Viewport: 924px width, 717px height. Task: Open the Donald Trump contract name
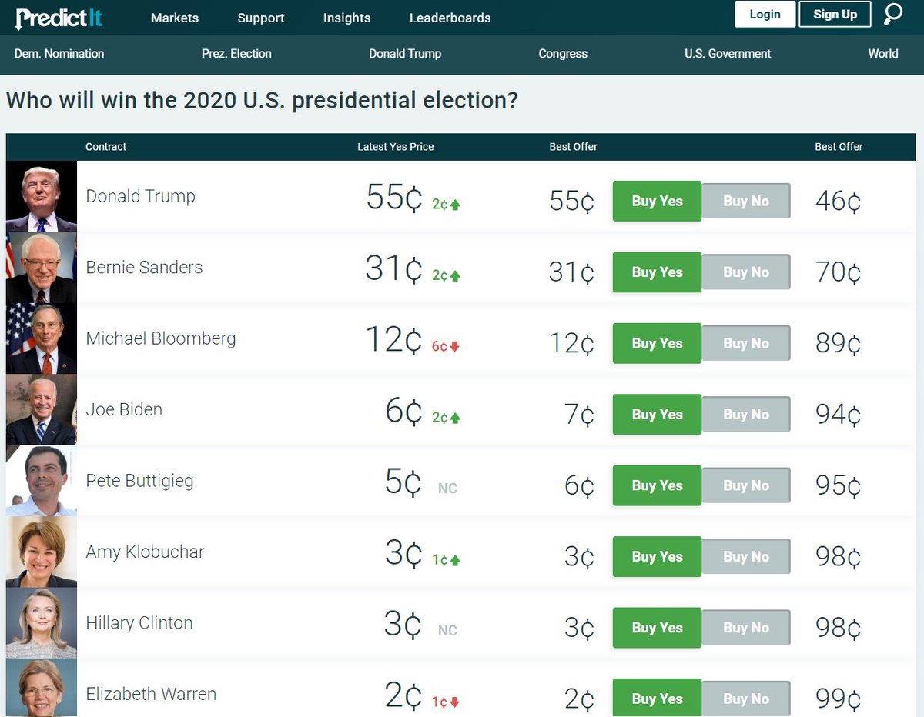click(x=140, y=196)
